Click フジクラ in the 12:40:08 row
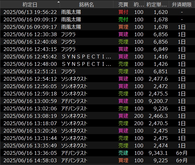This screenshot has width=195, height=165. (68, 42)
